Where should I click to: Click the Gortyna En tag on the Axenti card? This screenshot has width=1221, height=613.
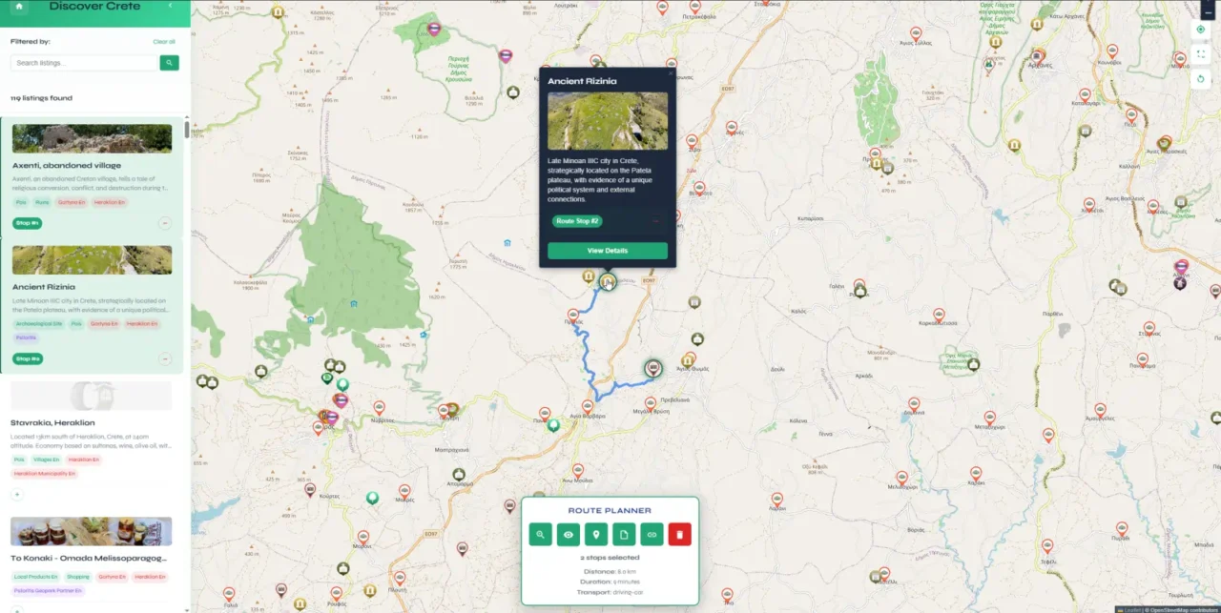tap(72, 202)
